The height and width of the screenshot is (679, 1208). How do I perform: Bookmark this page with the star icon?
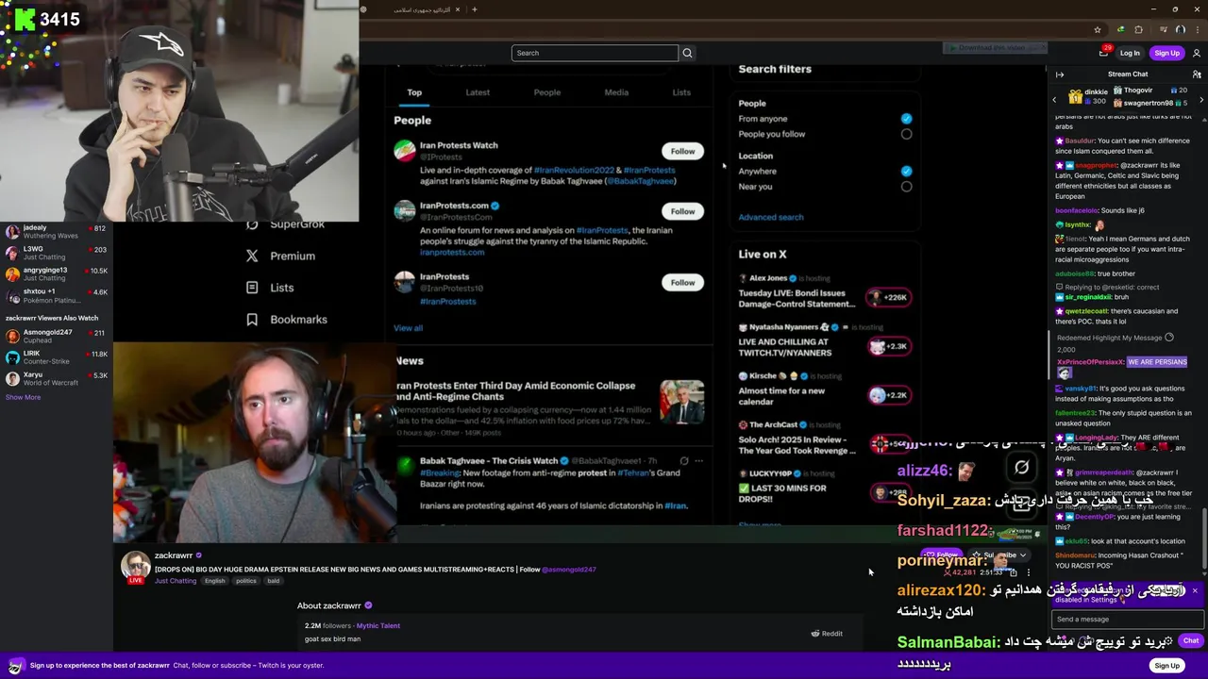[1097, 30]
